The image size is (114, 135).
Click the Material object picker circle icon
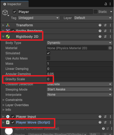[110, 48]
